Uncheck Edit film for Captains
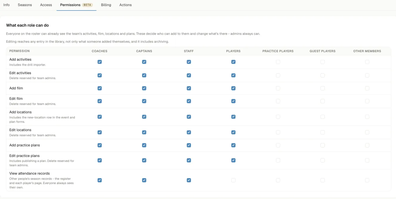Screen dimensions: 396x199 coord(144,101)
